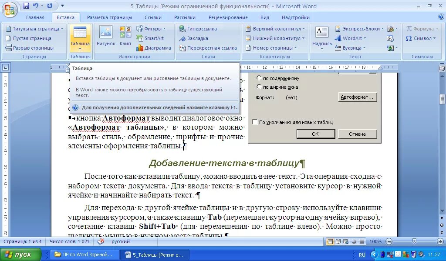The height and width of the screenshot is (261, 446).
Task: Insert a Рисунок (picture) from file
Action: [106, 37]
